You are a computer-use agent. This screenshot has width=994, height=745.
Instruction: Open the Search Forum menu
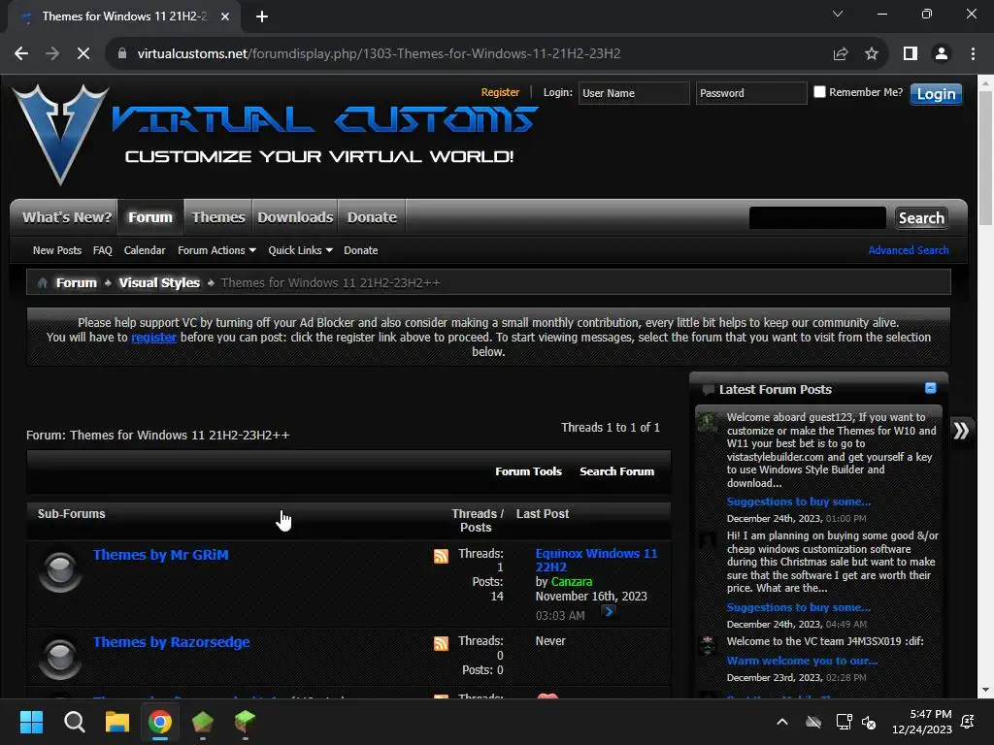point(616,471)
